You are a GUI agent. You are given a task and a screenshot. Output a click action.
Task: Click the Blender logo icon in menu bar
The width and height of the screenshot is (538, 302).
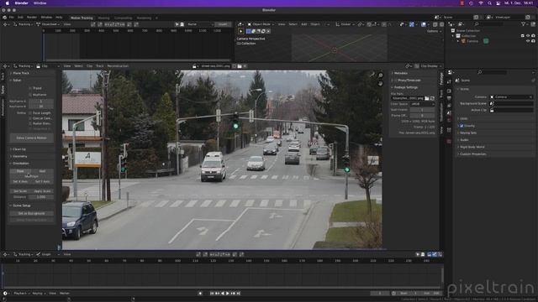tap(4, 17)
